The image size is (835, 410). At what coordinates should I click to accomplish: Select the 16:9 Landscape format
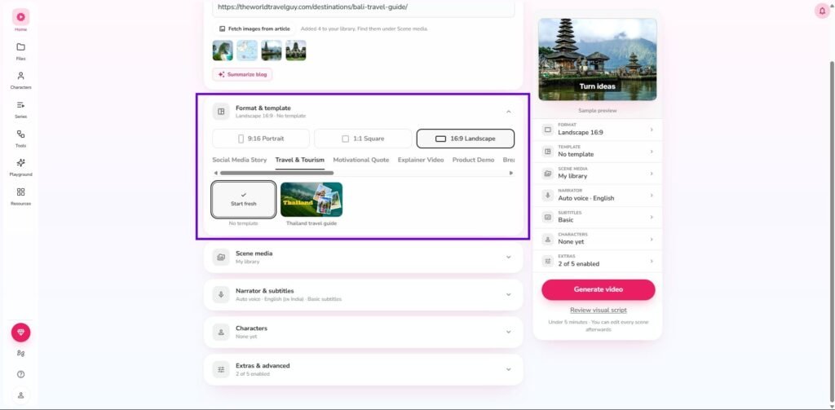(x=466, y=139)
